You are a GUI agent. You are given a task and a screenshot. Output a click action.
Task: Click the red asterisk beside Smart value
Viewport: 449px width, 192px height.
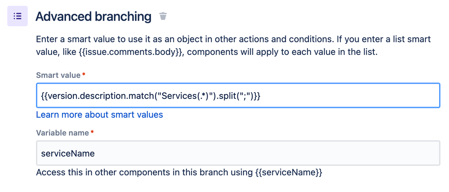(x=84, y=75)
